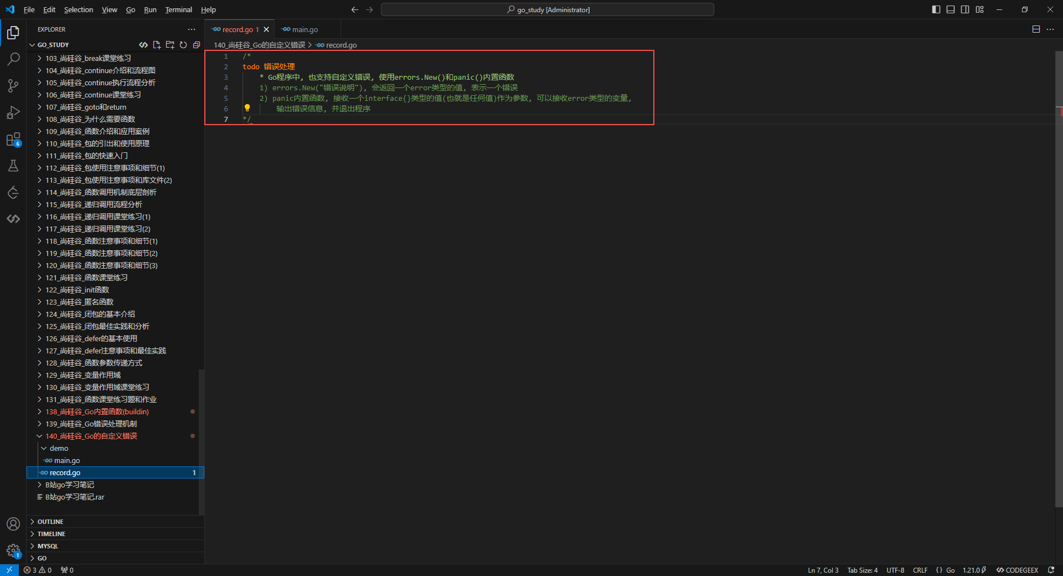This screenshot has height=576, width=1063.
Task: Open the Run menu
Action: click(150, 9)
